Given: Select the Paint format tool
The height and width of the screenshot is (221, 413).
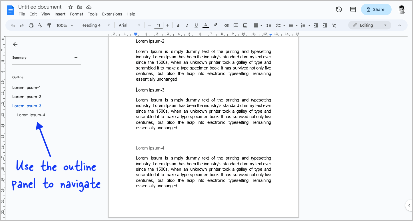Looking at the screenshot, I should (x=49, y=25).
